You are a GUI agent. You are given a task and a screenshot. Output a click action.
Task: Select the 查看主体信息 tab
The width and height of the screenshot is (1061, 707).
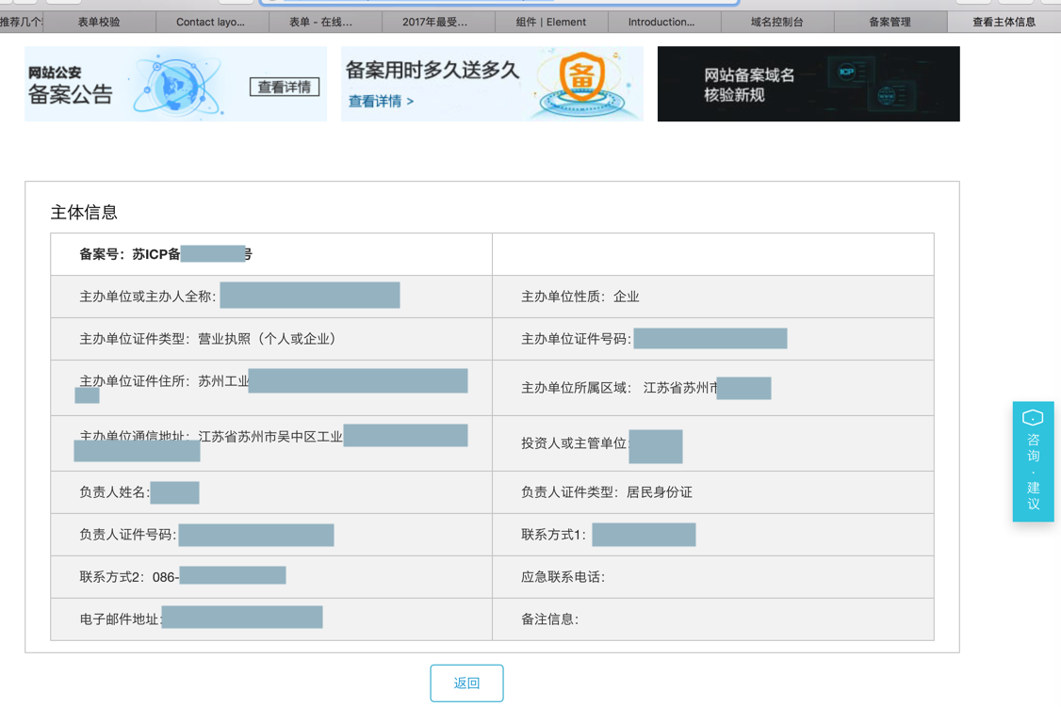pyautogui.click(x=1004, y=22)
